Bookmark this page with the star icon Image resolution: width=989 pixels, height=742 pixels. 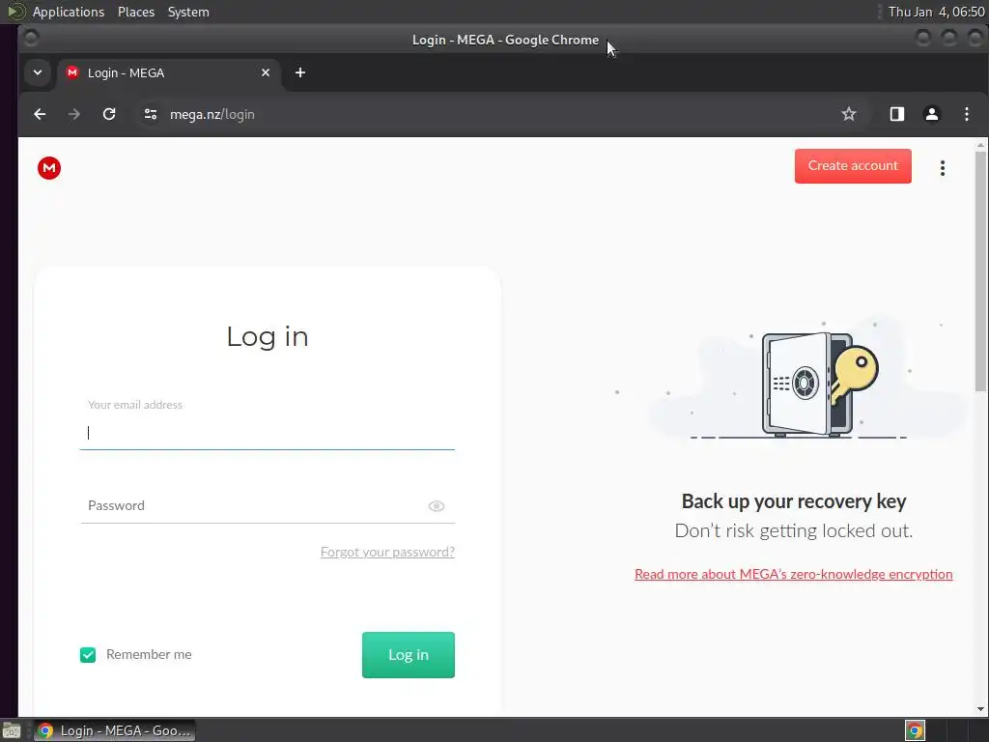(849, 114)
